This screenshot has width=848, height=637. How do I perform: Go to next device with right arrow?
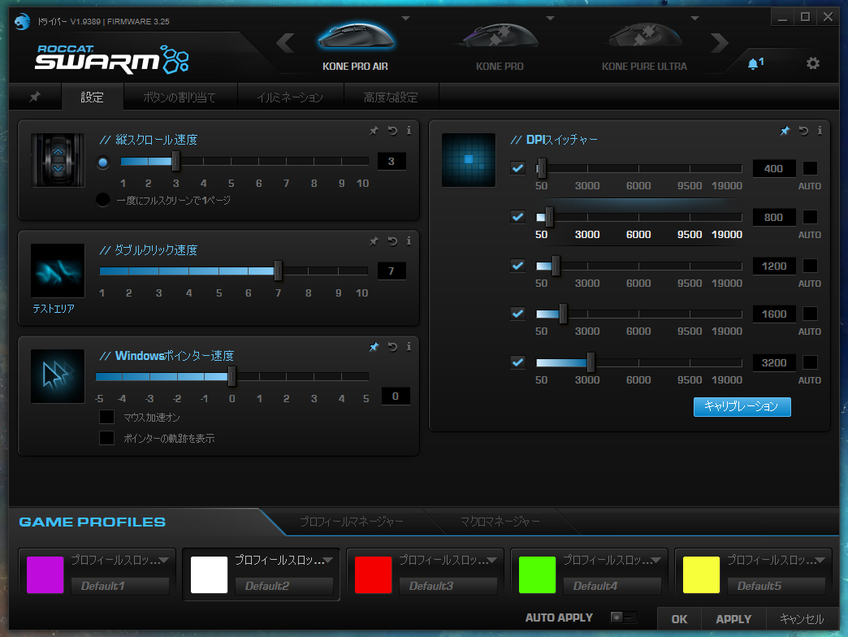720,43
